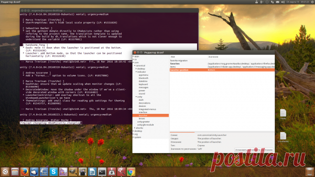Collapse the indicator node in dconf tree
Screen dimensions: 315x177
(136, 72)
